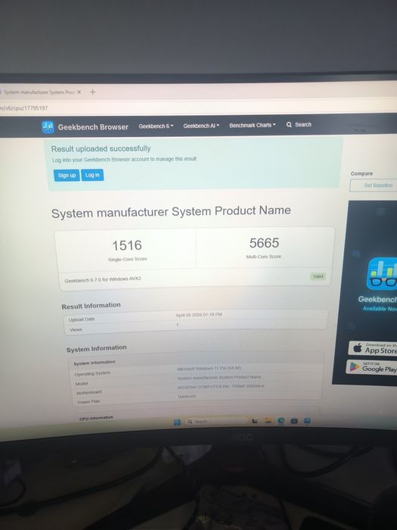Click the Compare label in sidebar
Screen dimensions: 397x530
[x=361, y=173]
